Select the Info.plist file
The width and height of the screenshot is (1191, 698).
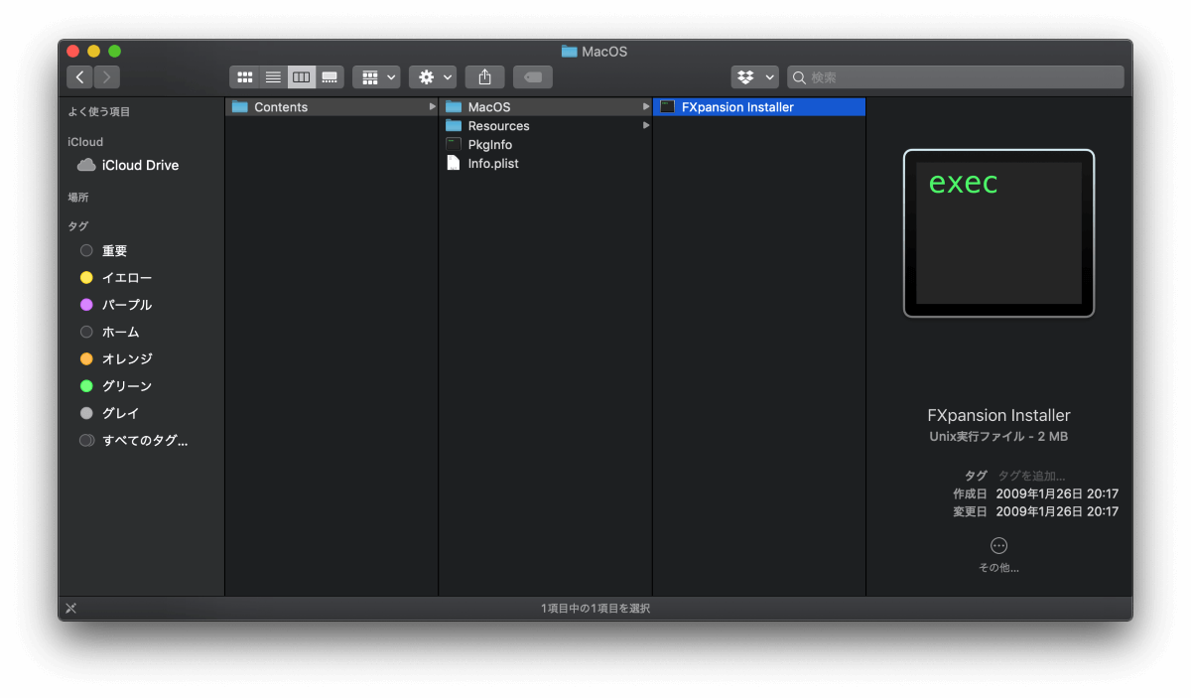coord(545,164)
